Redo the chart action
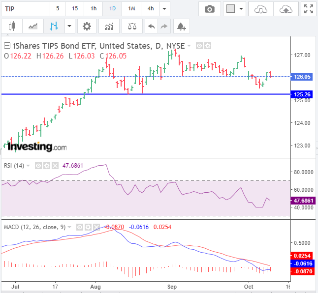318x293 pixels. (x=164, y=26)
